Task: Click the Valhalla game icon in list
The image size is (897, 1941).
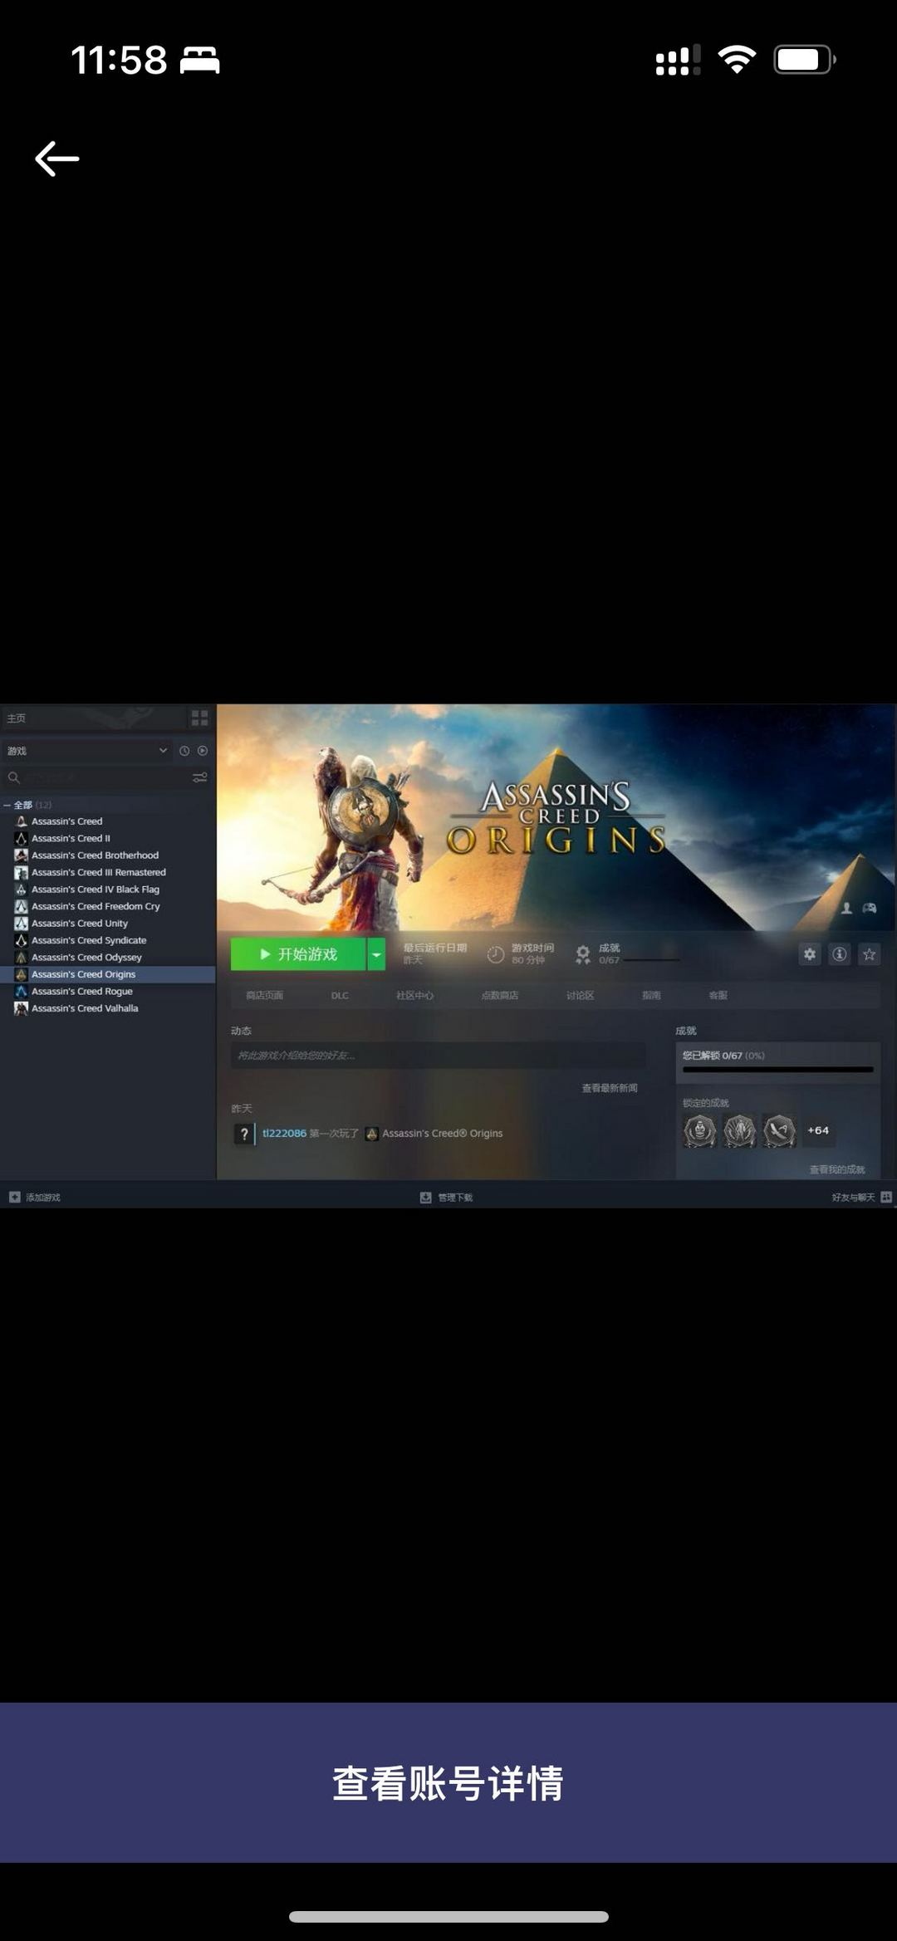Action: tap(22, 1008)
